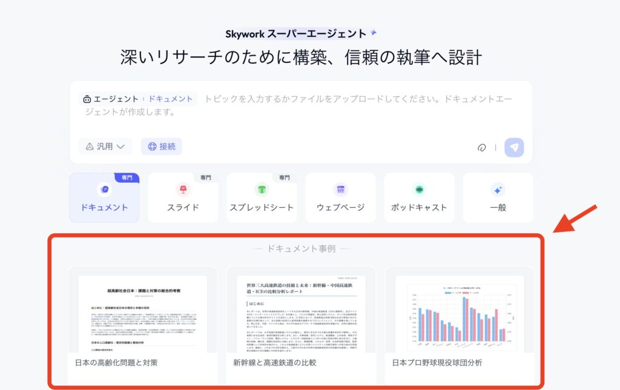Select the 一般 tab card
The height and width of the screenshot is (390, 620).
coord(498,197)
